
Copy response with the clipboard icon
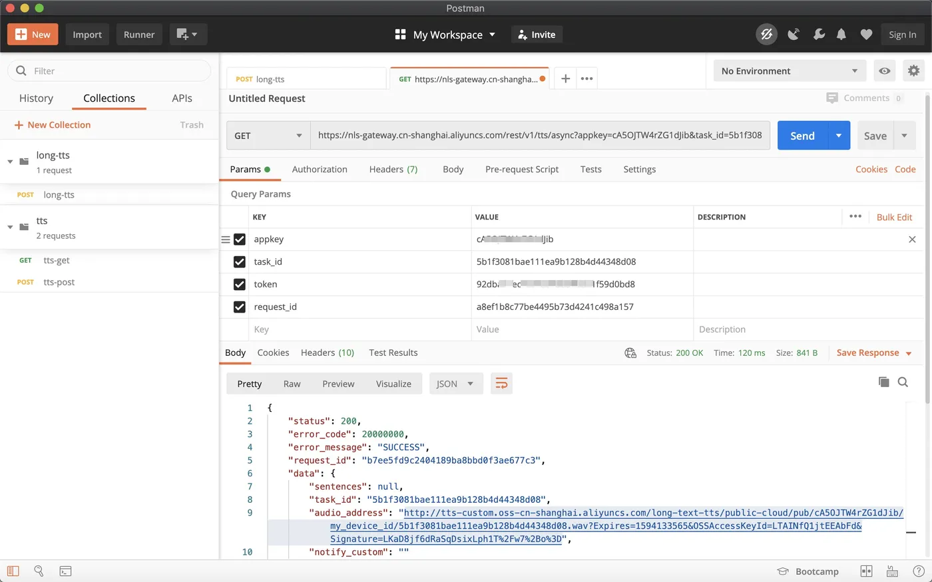[x=884, y=382]
